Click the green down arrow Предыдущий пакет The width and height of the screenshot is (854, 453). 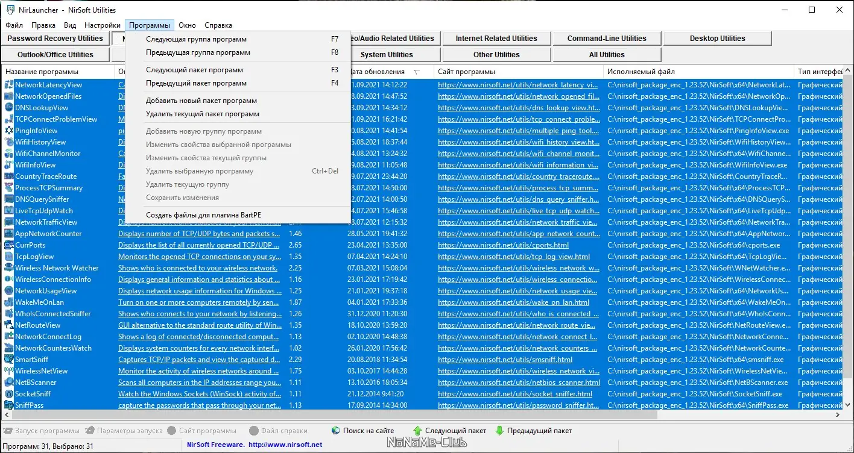tap(499, 431)
